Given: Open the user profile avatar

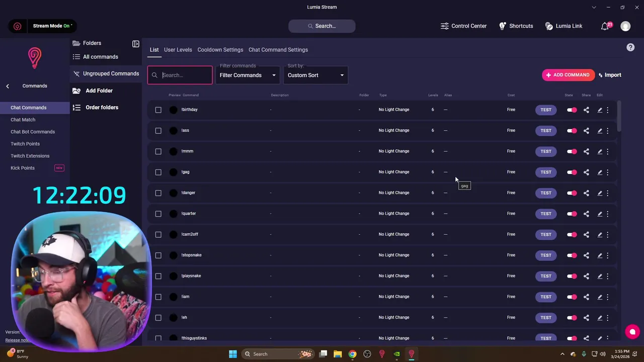Looking at the screenshot, I should 625,26.
